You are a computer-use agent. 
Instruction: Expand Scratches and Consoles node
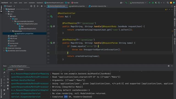point(4,51)
